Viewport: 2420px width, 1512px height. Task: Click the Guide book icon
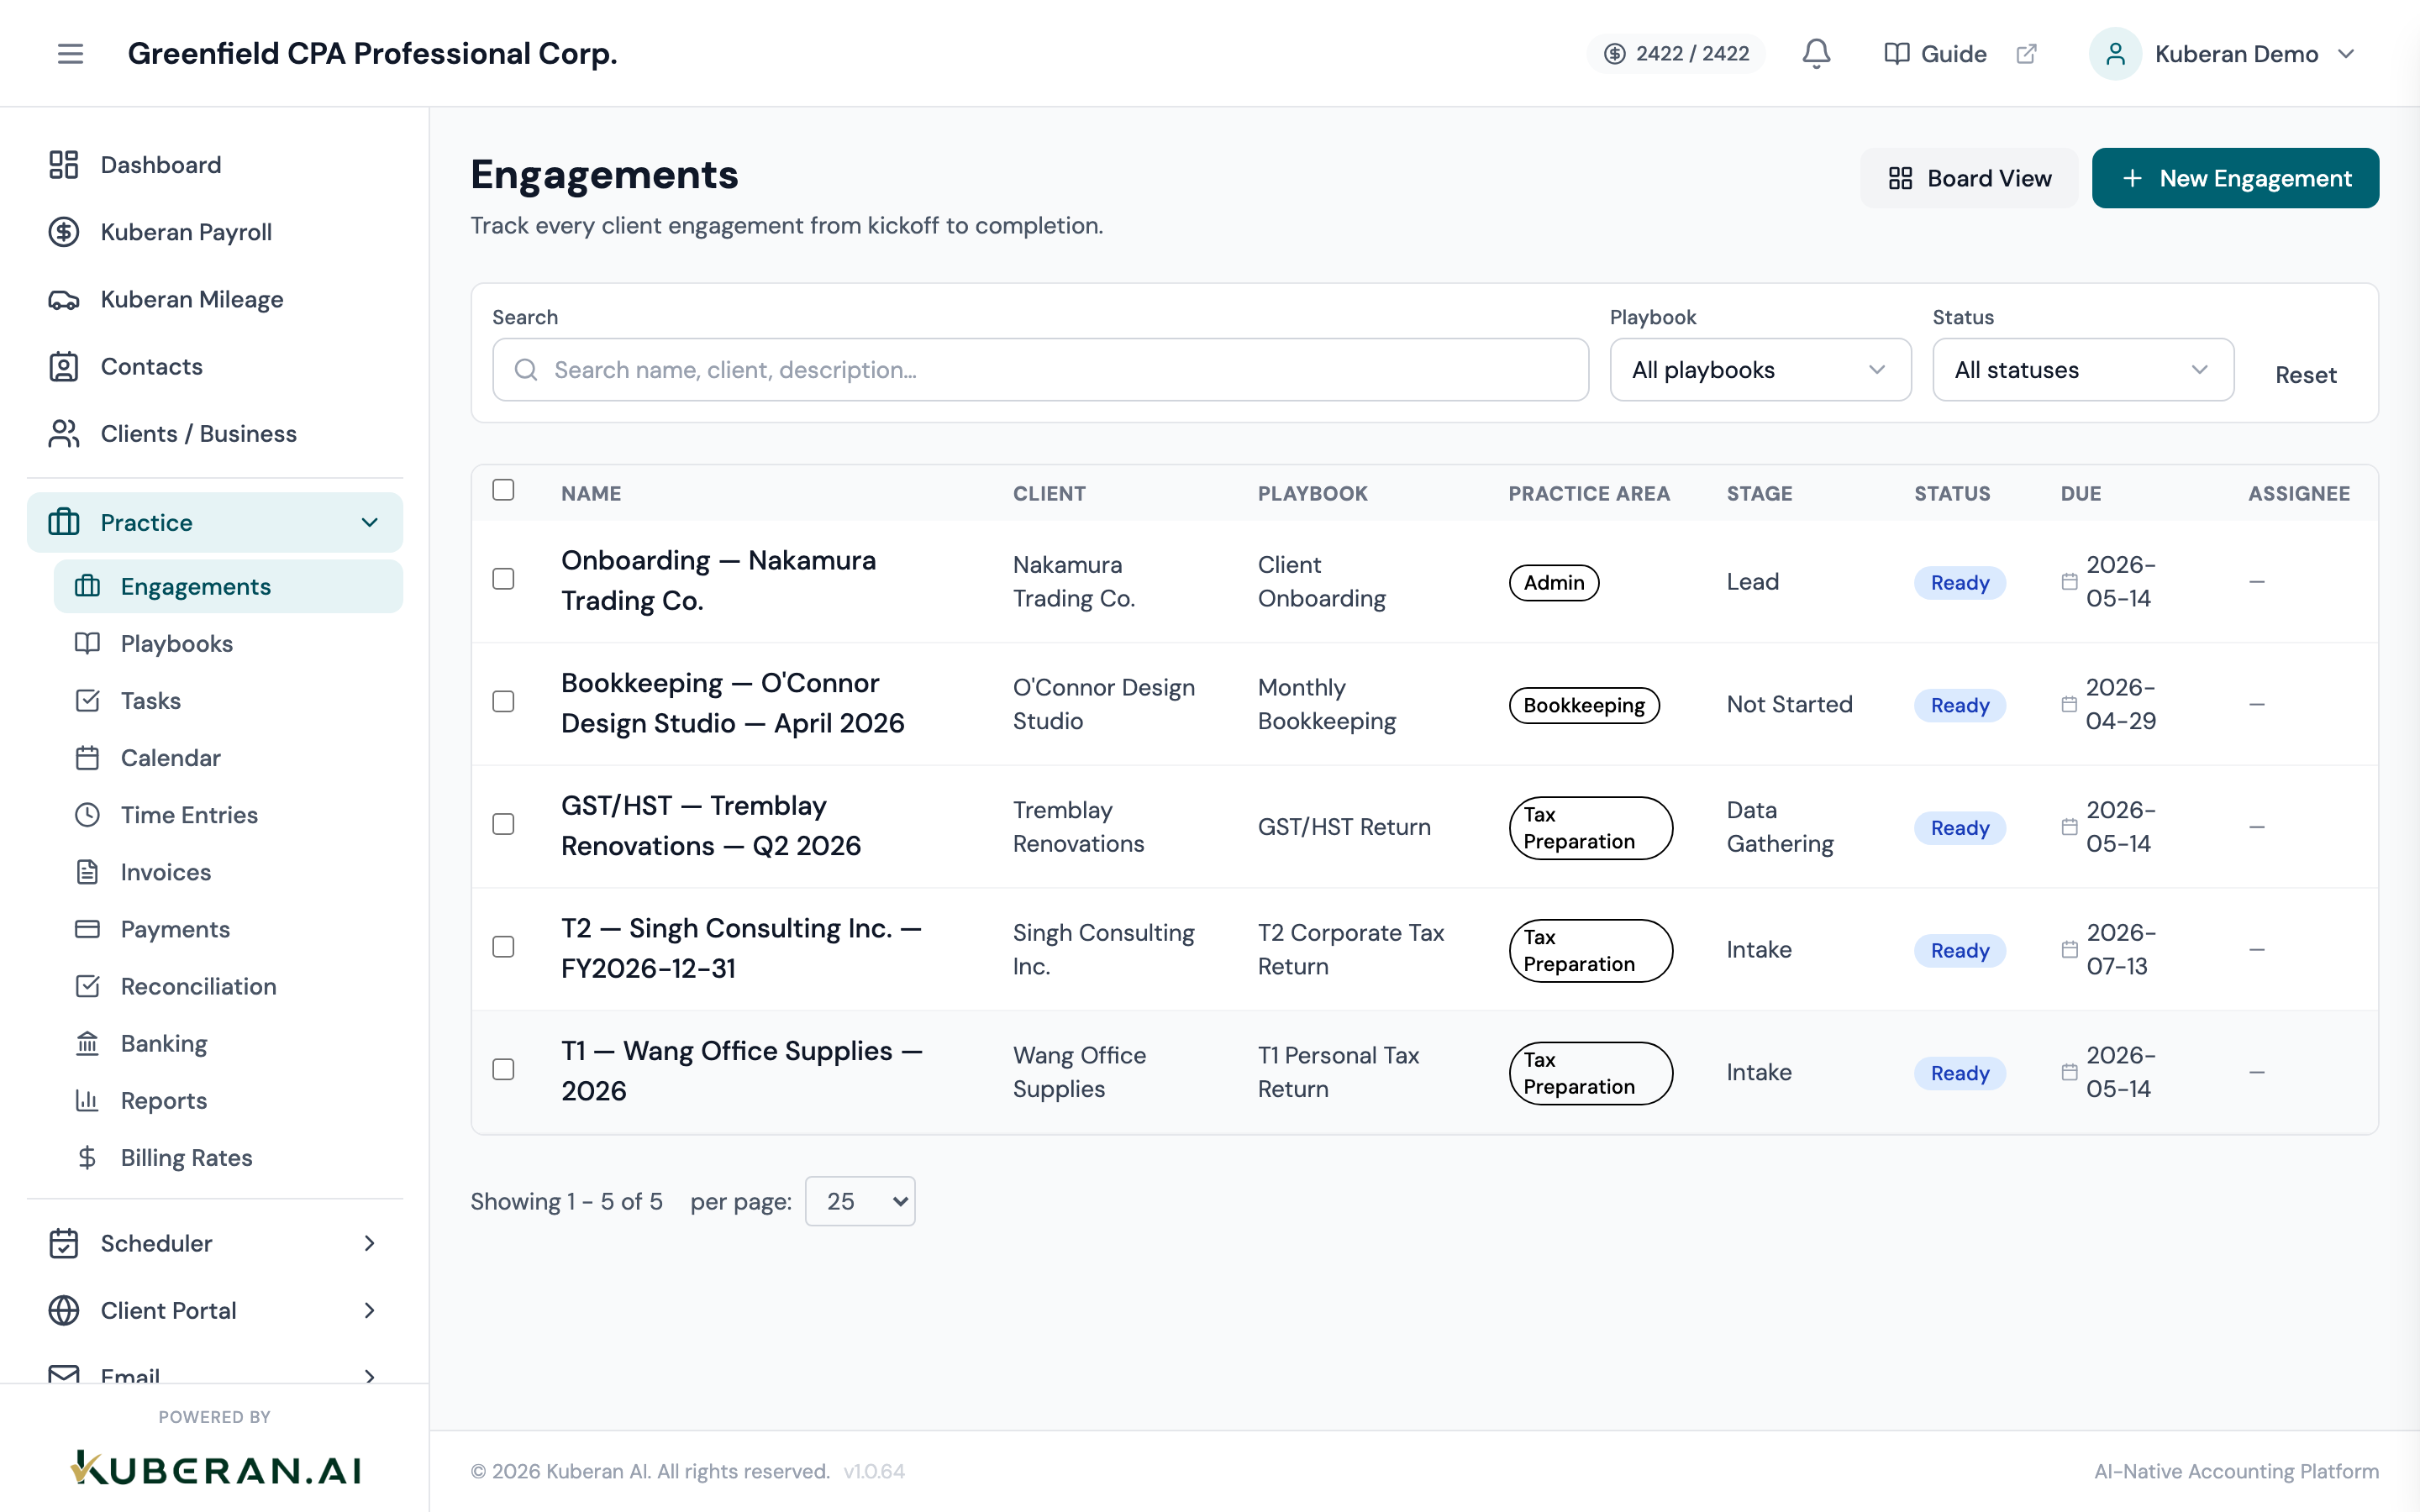1896,53
